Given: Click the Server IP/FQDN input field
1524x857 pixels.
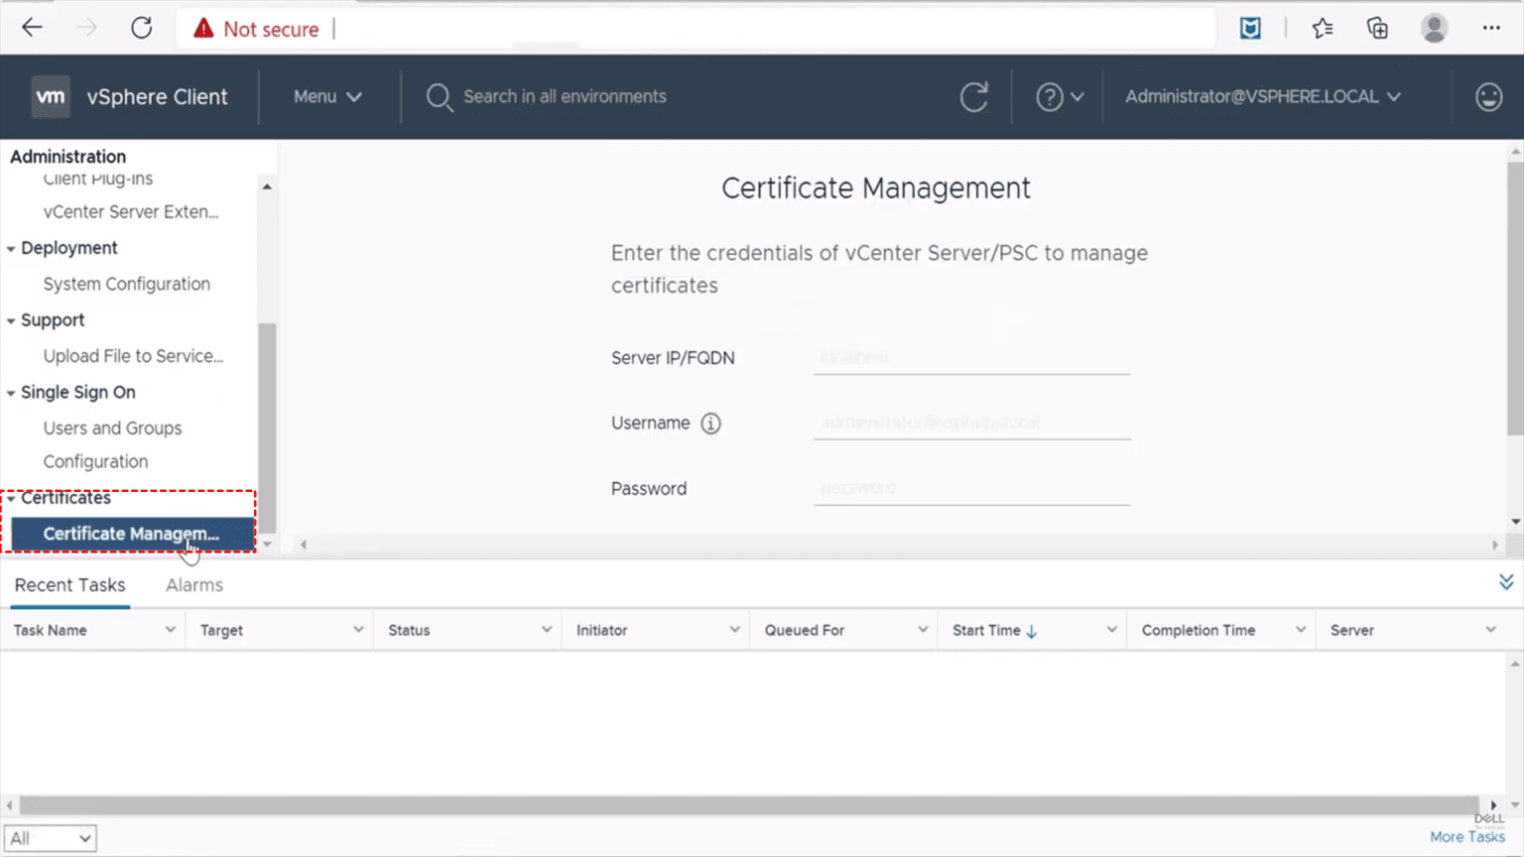Looking at the screenshot, I should (x=970, y=358).
